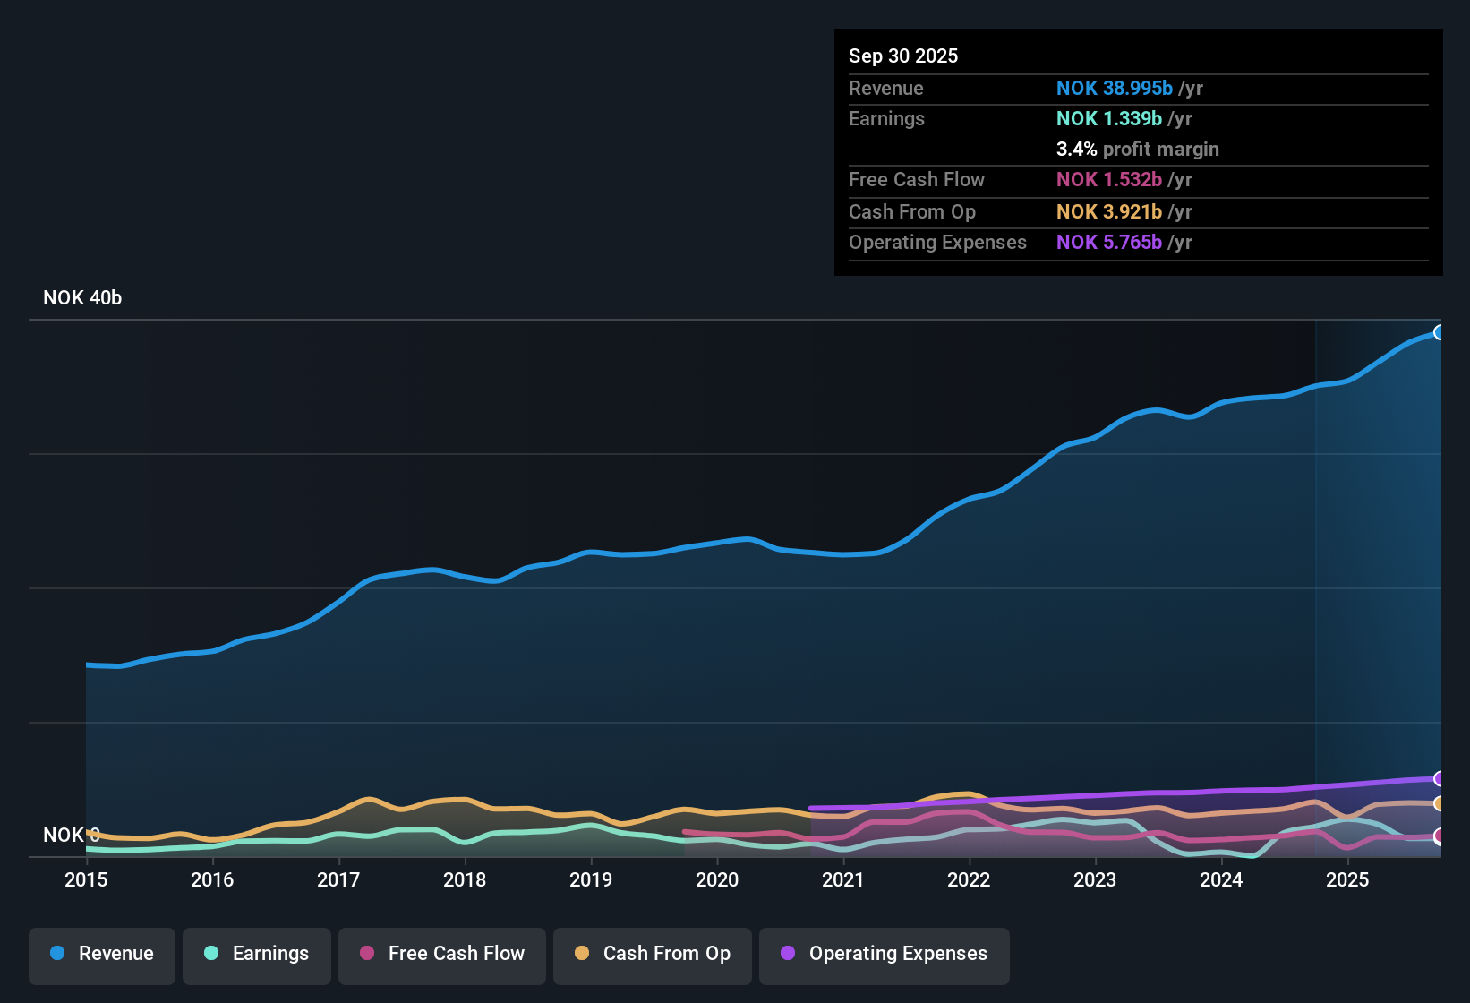Viewport: 1470px width, 1003px height.
Task: Click the purple Operating Expenses dot icon
Action: click(788, 954)
